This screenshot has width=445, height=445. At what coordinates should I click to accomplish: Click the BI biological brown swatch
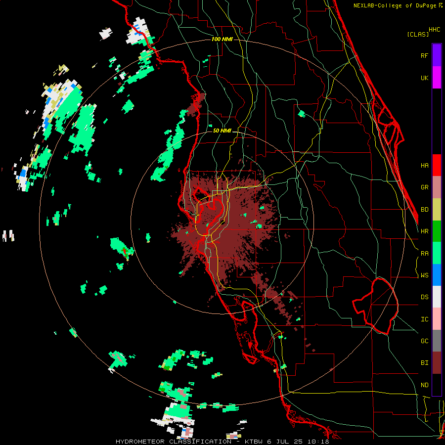[437, 363]
